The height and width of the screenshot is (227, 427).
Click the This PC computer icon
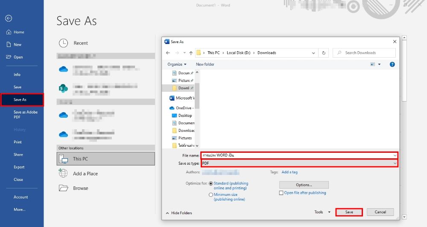(63, 159)
